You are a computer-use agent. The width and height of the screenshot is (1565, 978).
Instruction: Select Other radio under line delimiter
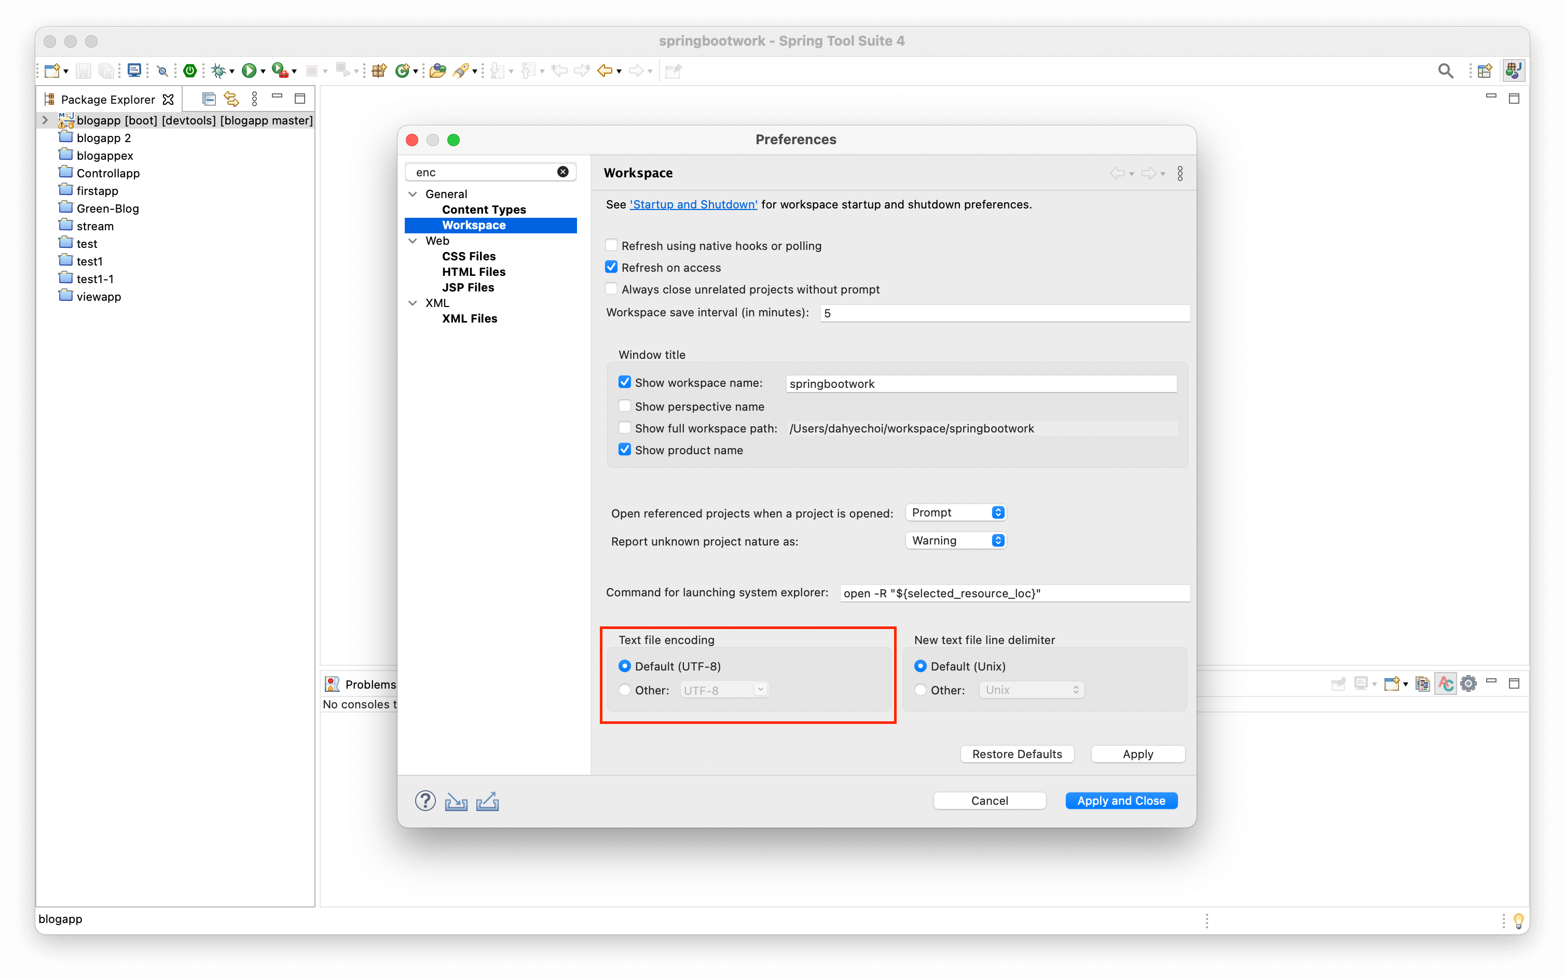921,690
